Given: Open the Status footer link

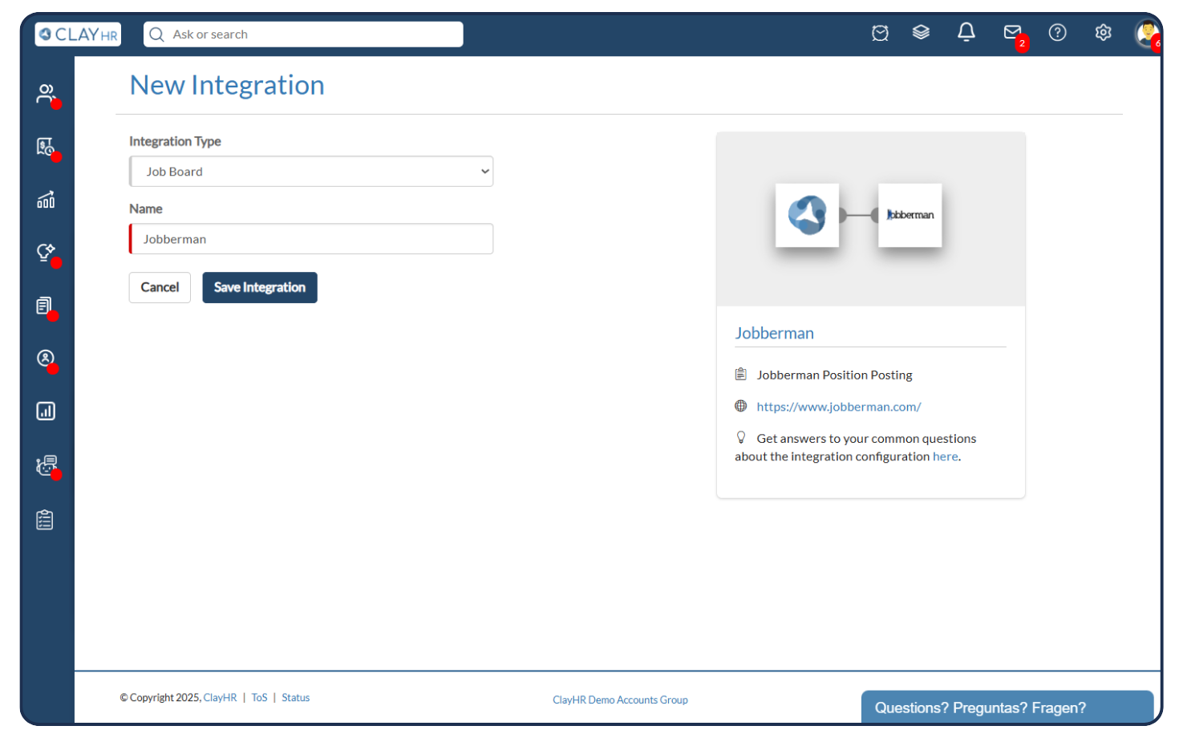Looking at the screenshot, I should click(x=295, y=698).
